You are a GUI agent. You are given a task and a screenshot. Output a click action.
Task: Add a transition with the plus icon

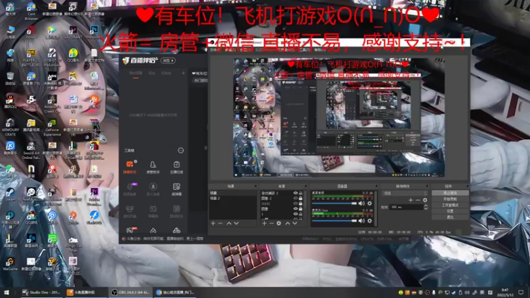click(411, 200)
